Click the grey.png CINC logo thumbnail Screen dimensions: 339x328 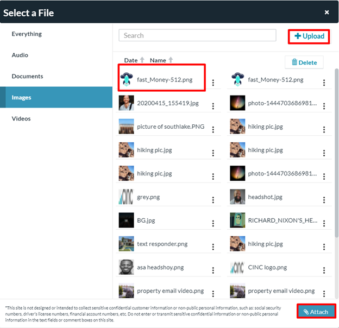pos(126,197)
